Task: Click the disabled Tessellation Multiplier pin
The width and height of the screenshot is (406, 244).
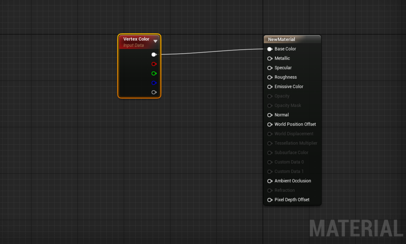Action: point(270,143)
